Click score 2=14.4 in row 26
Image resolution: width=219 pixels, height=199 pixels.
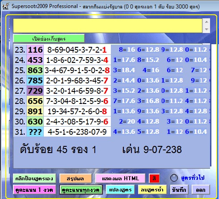point(124,80)
